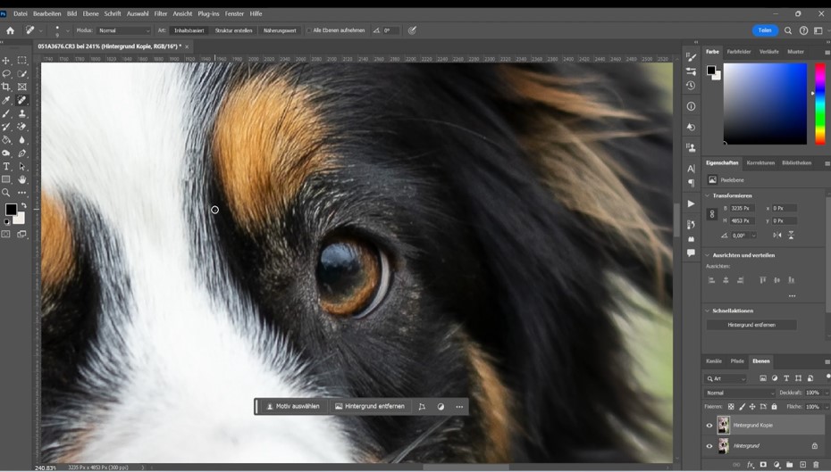The image size is (831, 472).
Task: Click the Motiv auswählen button
Action: click(x=293, y=406)
